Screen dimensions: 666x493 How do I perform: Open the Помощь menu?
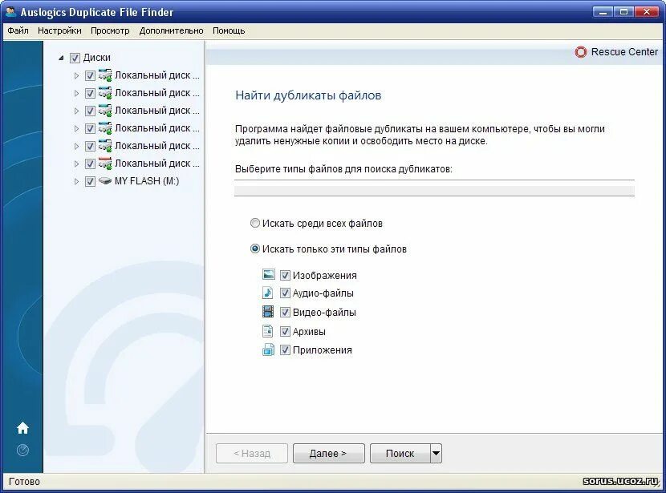tap(229, 30)
